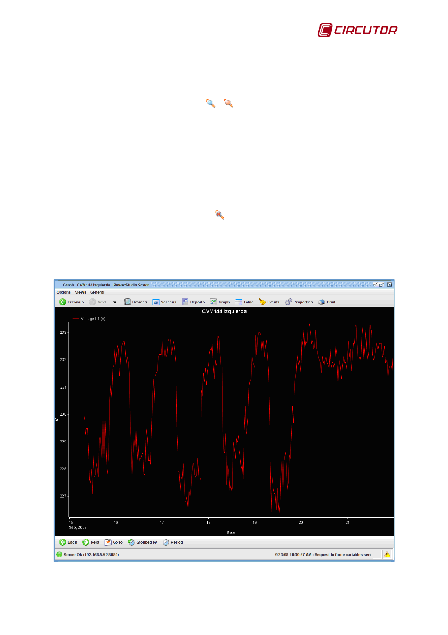Open the Events list
The image size is (448, 635).
269,302
